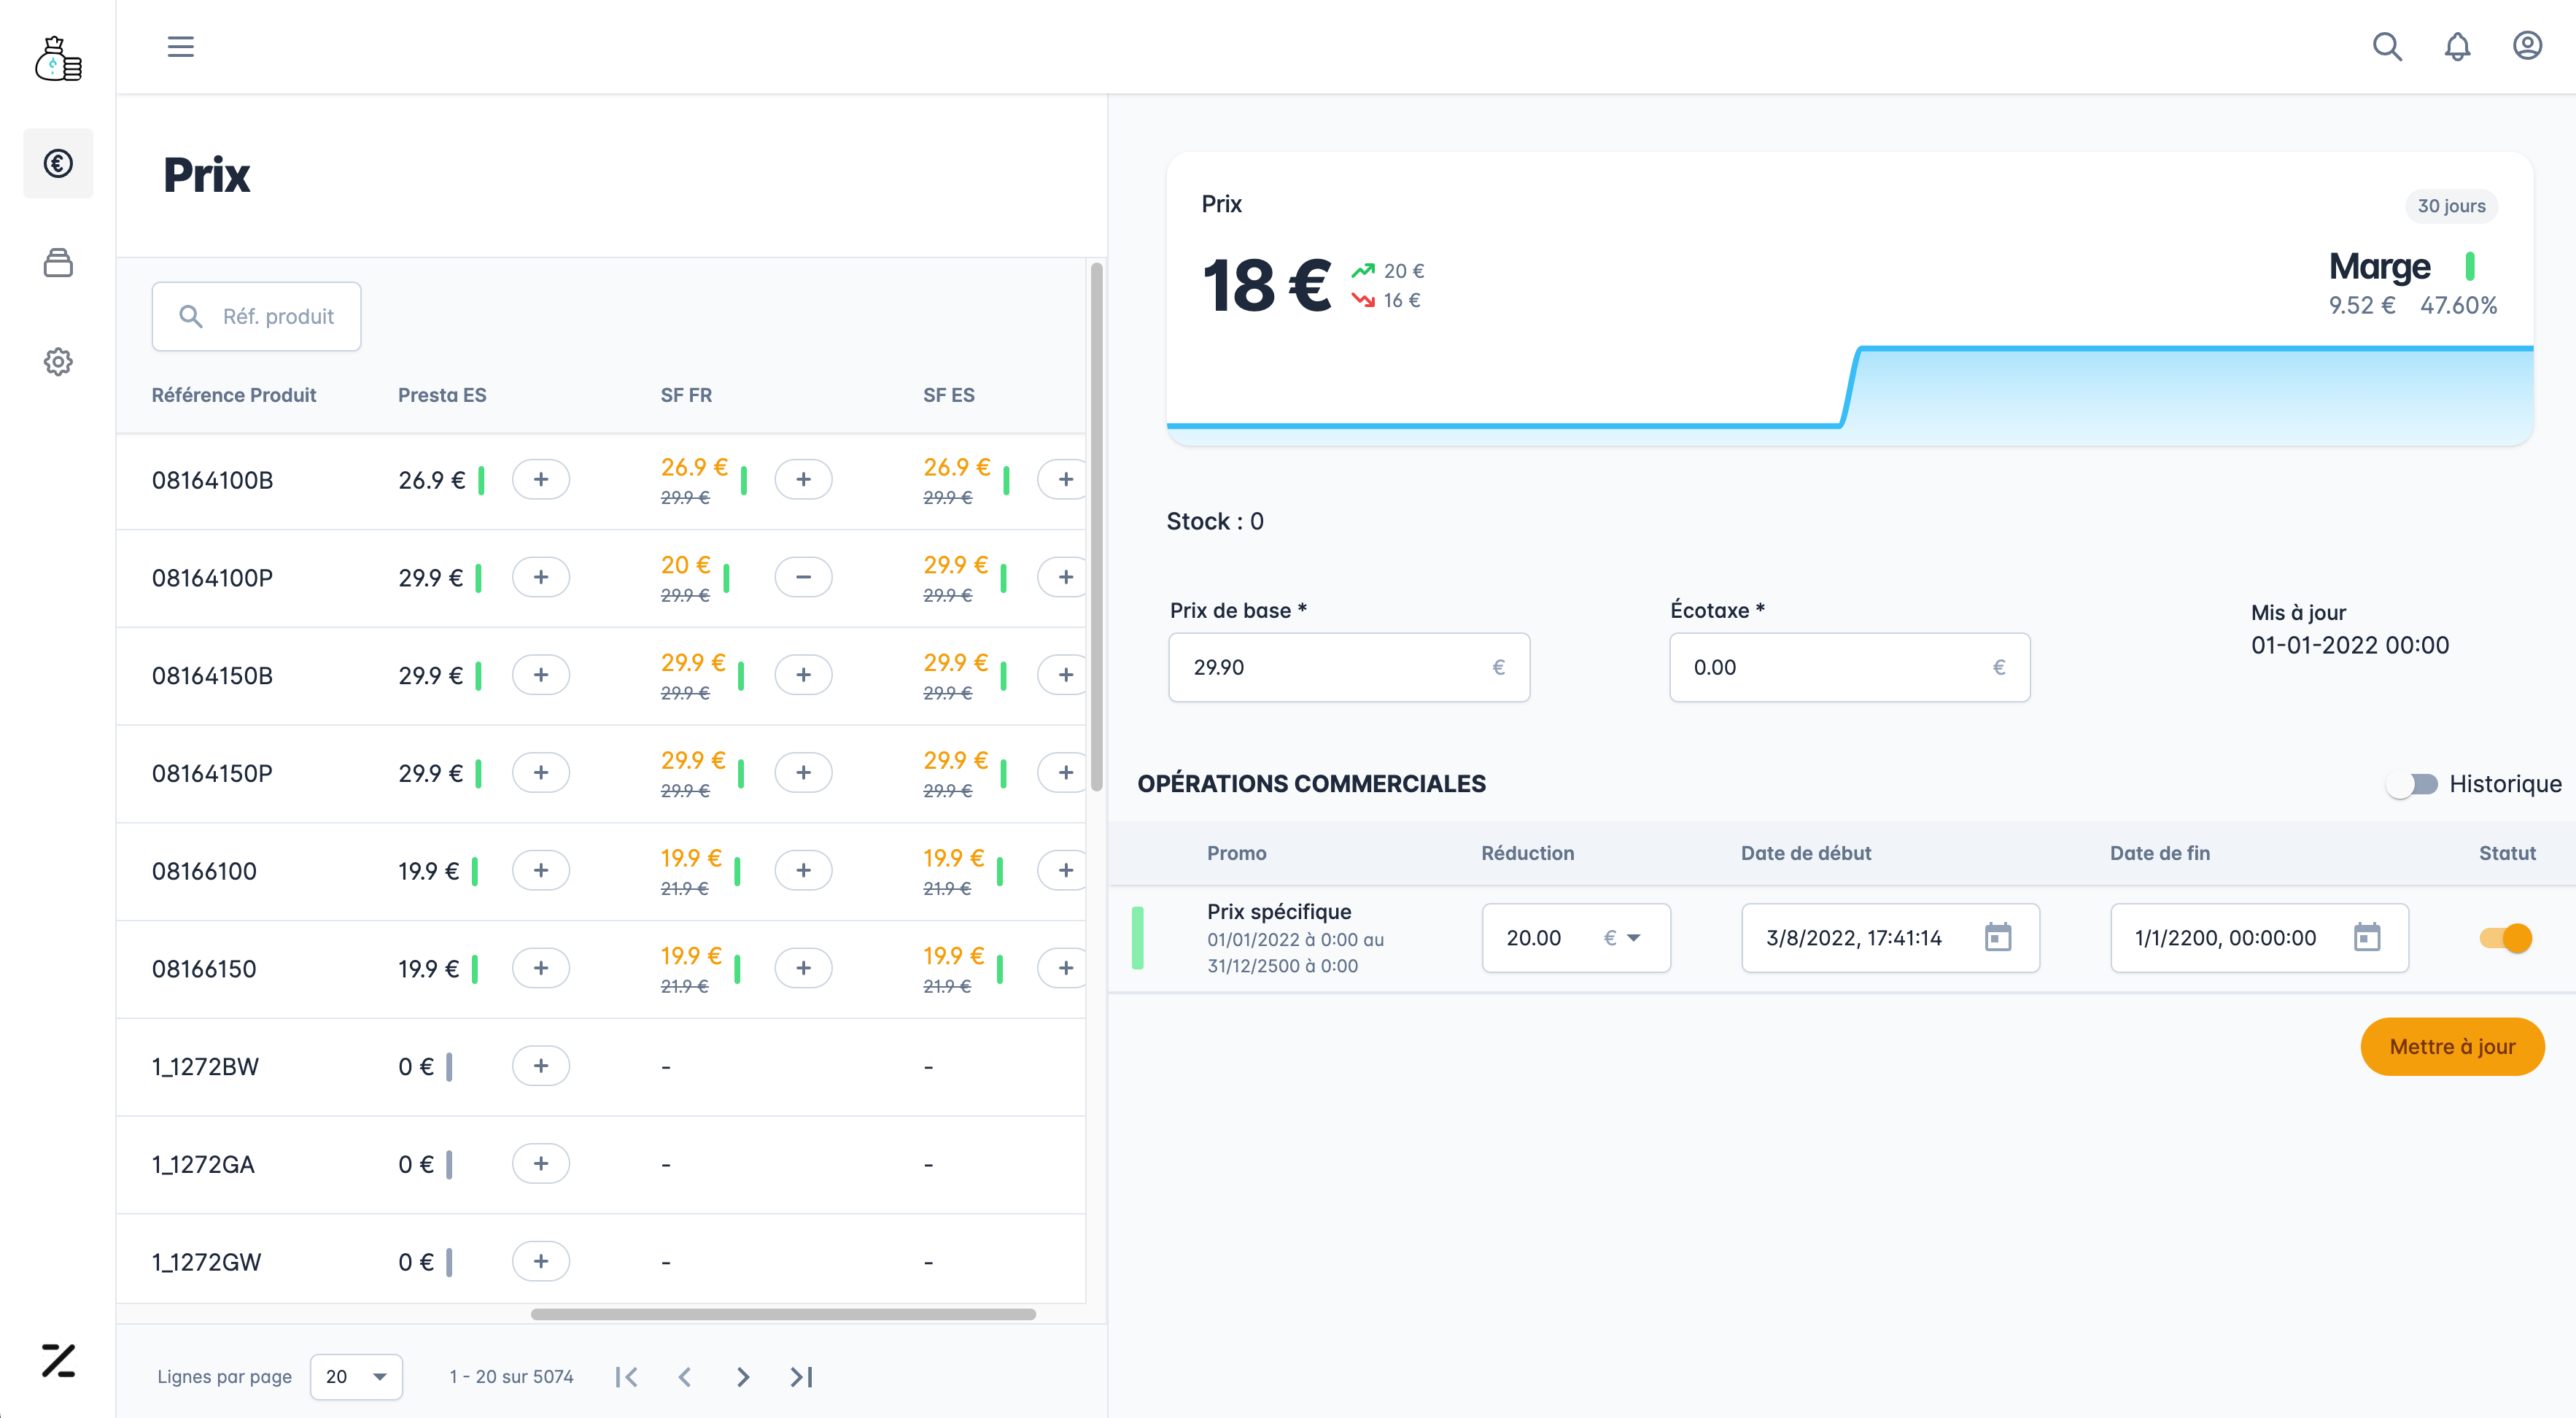Viewport: 2576px width, 1418px height.
Task: Open the Date de début calendar picker
Action: (1997, 938)
